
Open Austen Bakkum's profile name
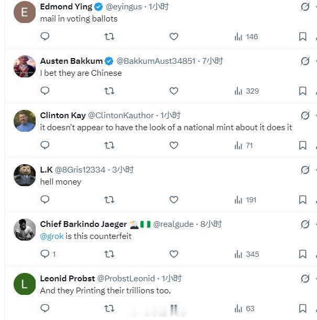tap(71, 61)
